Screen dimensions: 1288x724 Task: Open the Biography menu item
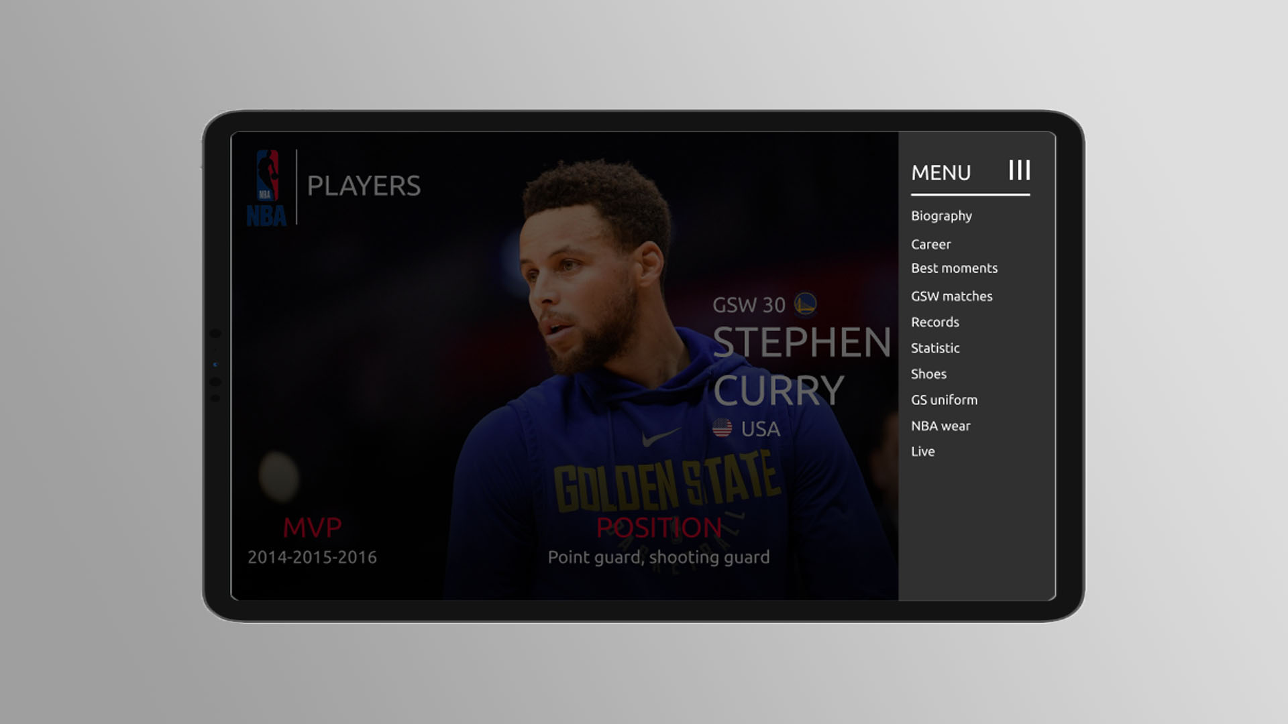pyautogui.click(x=941, y=216)
